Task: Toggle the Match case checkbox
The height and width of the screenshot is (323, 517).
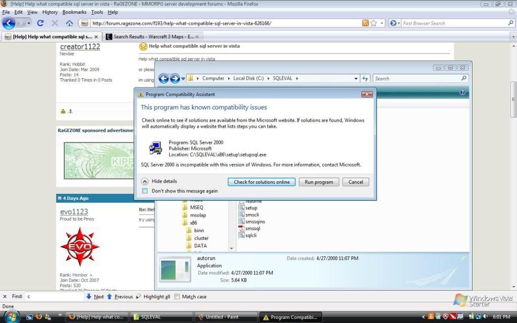Action: tap(177, 297)
